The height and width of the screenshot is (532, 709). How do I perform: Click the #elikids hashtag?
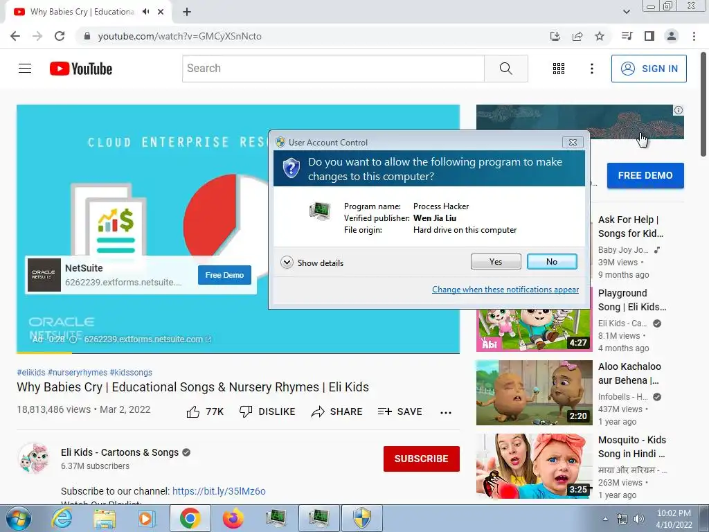31,372
